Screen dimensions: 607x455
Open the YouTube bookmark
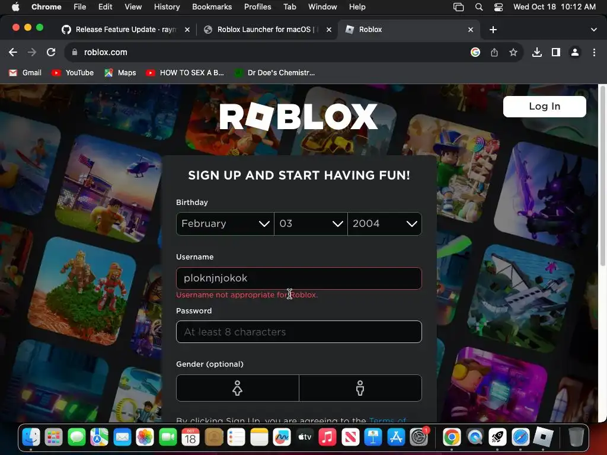72,73
